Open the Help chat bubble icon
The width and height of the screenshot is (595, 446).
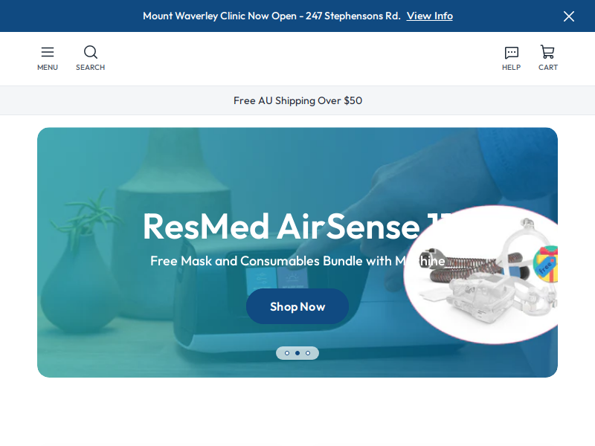click(511, 53)
